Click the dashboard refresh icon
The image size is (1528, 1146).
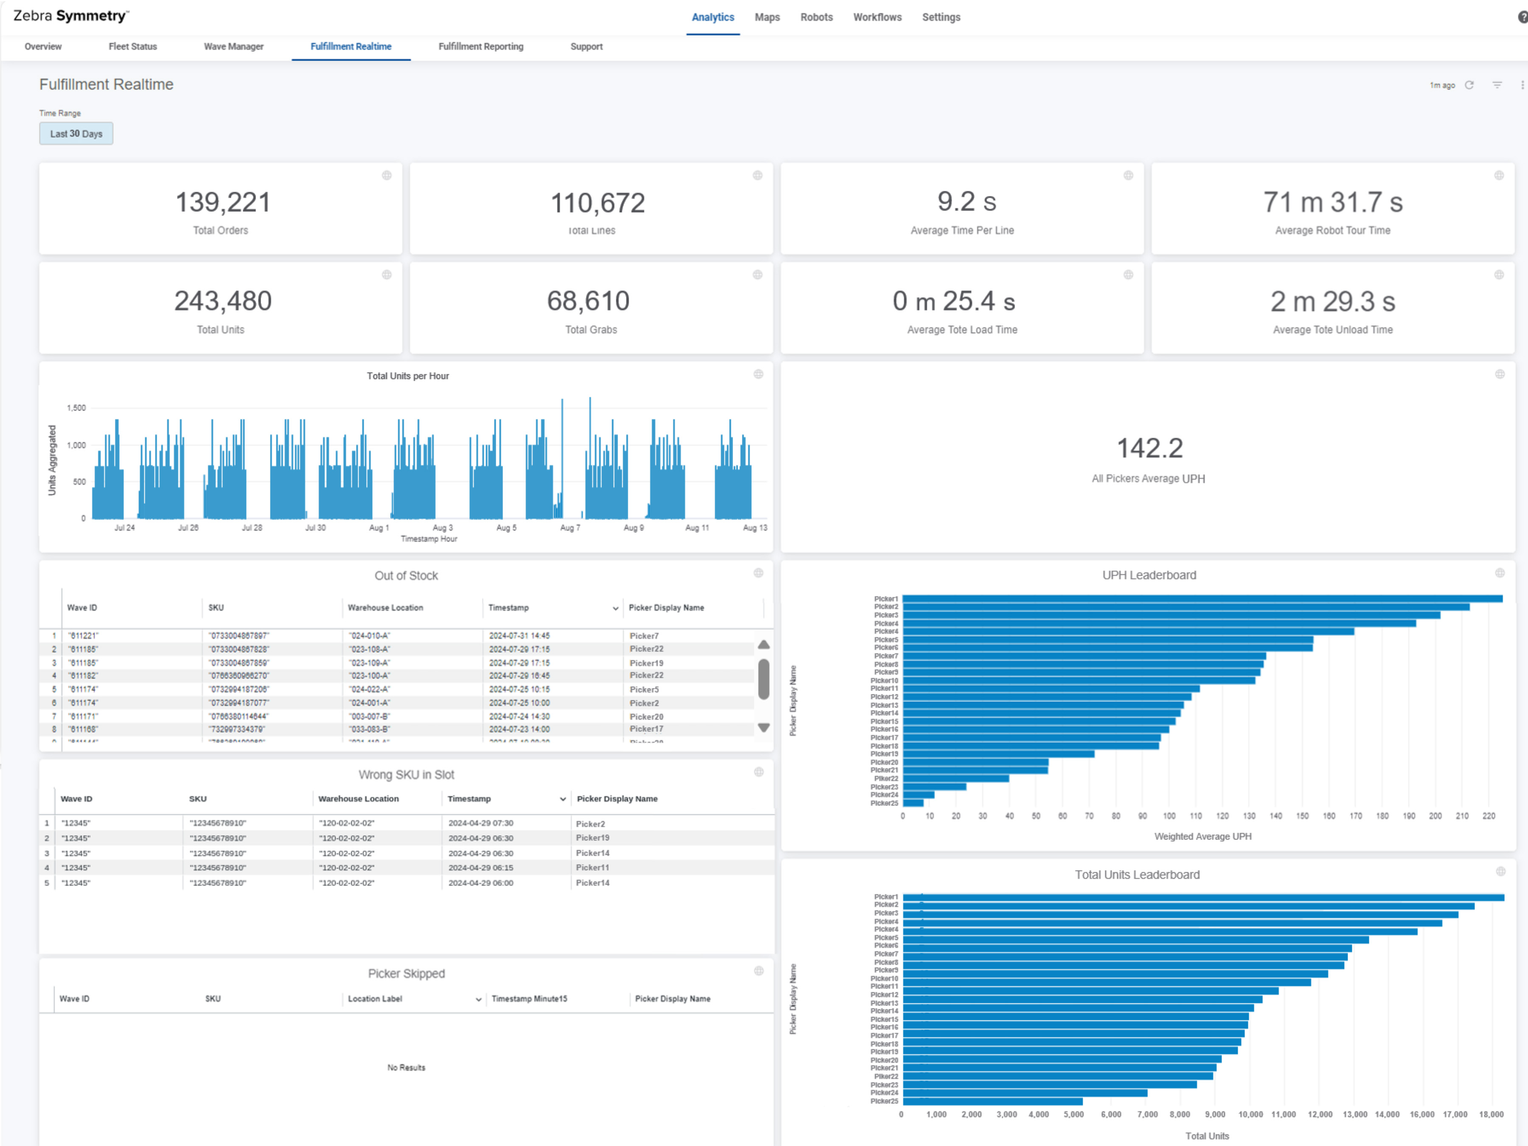(1469, 85)
